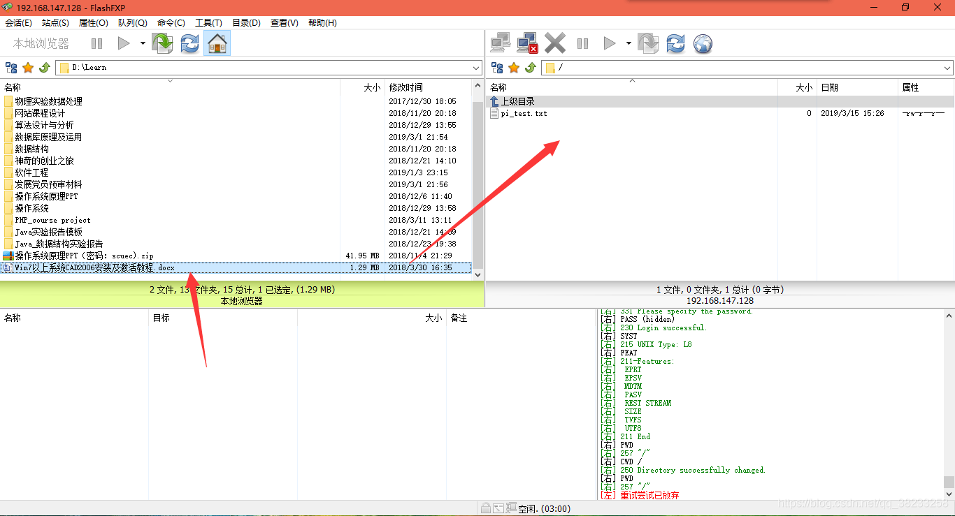This screenshot has height=516, width=955.
Task: Open the 命令(C) menu
Action: point(171,23)
